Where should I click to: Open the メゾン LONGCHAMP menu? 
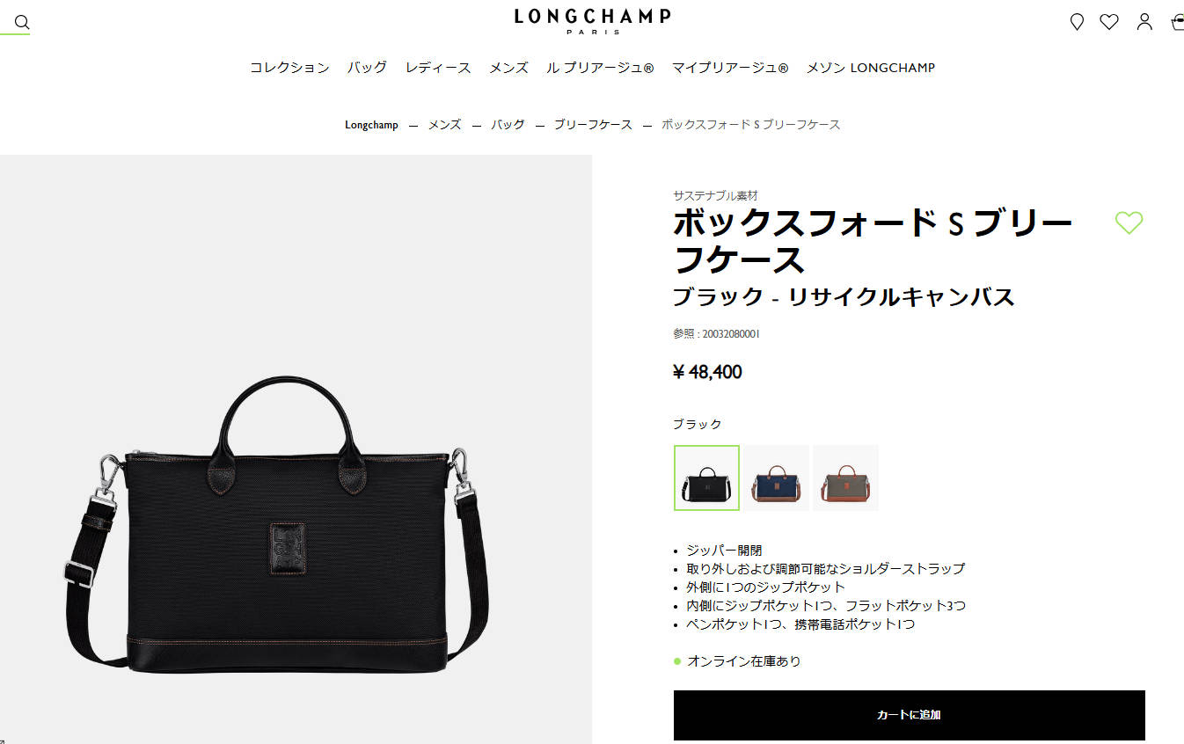tap(871, 68)
